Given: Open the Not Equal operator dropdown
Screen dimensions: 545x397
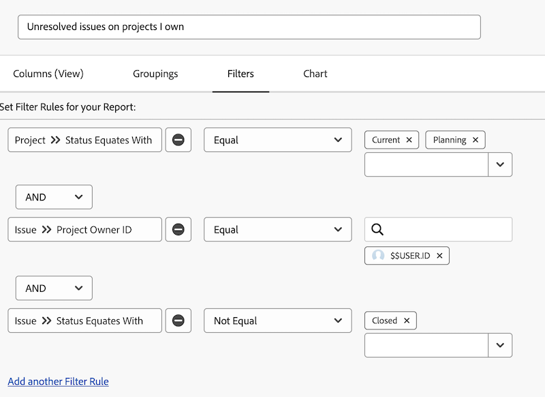Looking at the screenshot, I should pyautogui.click(x=277, y=321).
